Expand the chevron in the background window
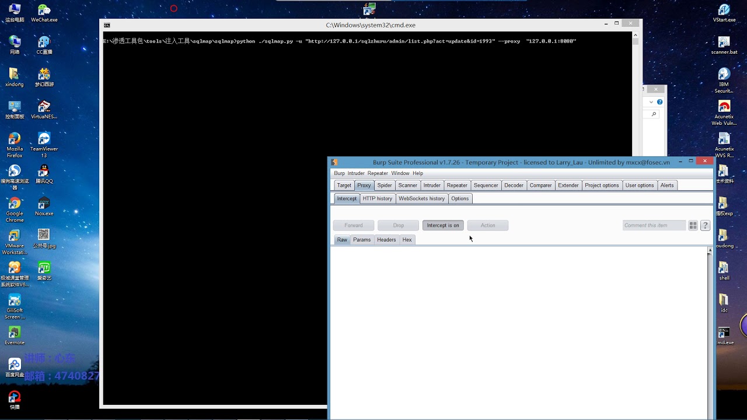 [651, 102]
